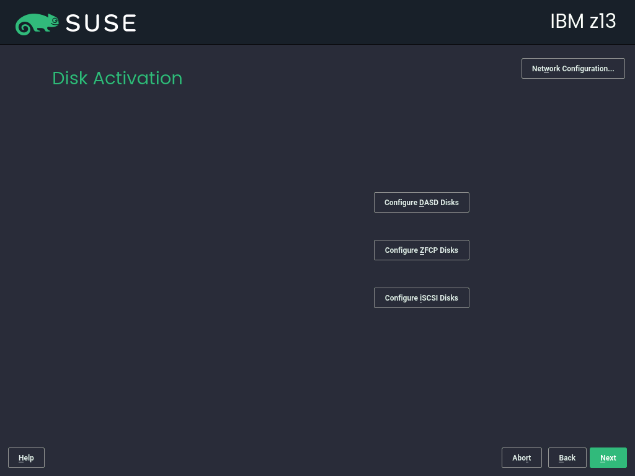Screen dimensions: 635x476
Task: Go Back to the previous step
Action: 567,457
